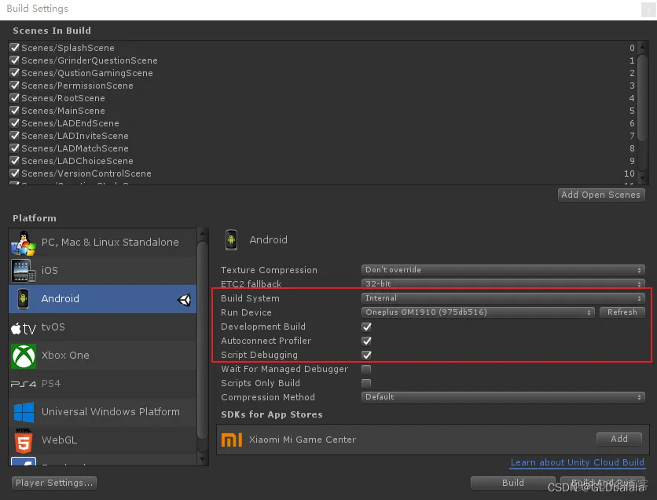The width and height of the screenshot is (657, 500).
Task: Click Add button for Xiaomi Mi Game Center
Action: (619, 439)
